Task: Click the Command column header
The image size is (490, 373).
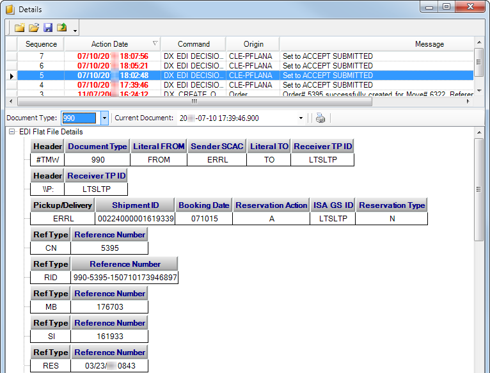Action: (193, 44)
